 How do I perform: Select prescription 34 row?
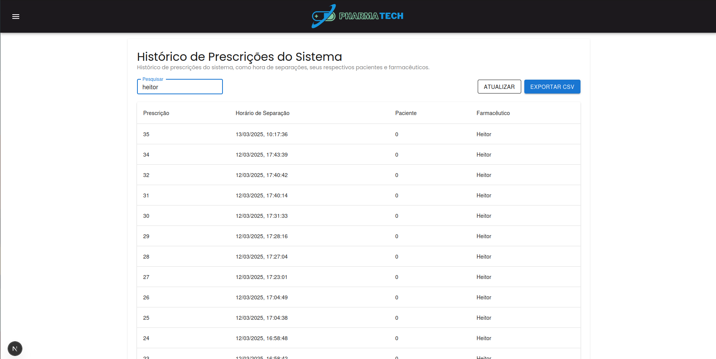[359, 155]
